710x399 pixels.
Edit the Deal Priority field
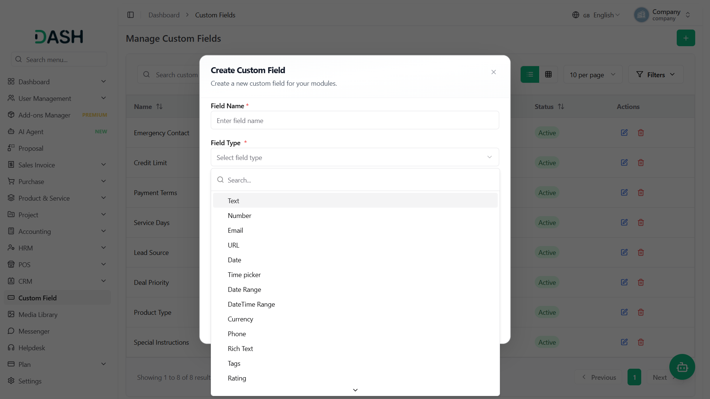click(624, 282)
